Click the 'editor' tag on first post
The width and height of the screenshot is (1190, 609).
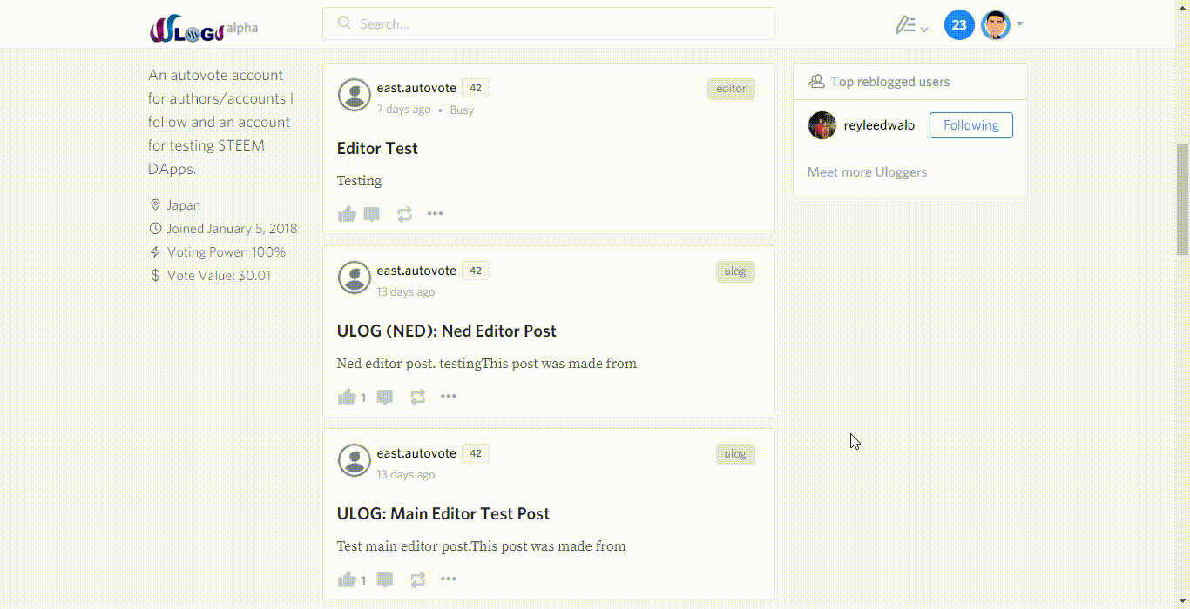[x=731, y=89]
